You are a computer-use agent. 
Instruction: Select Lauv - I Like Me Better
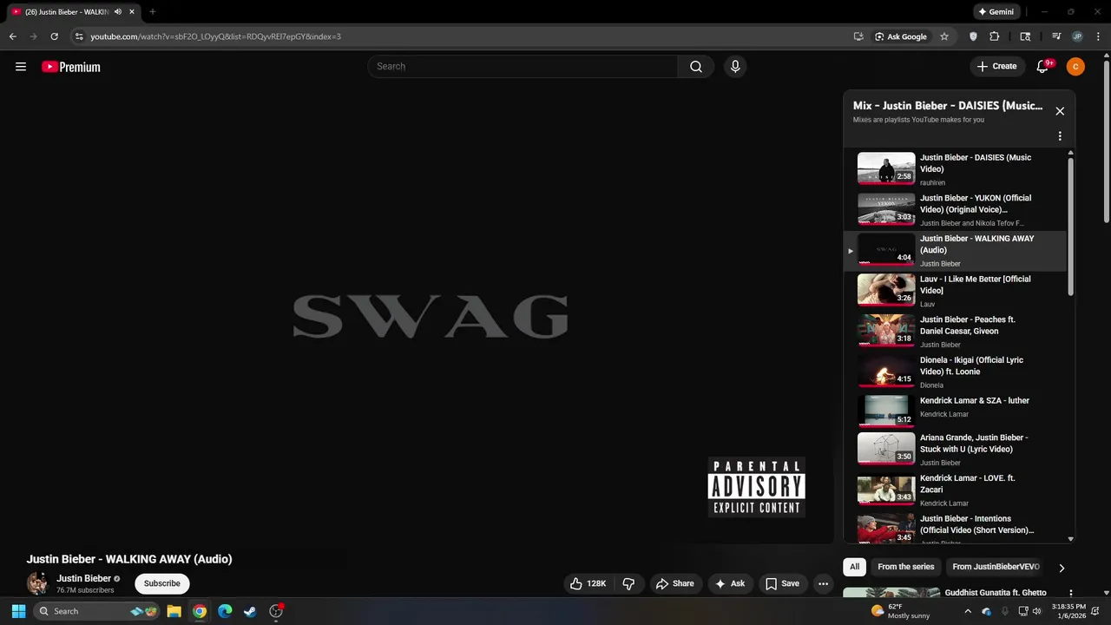[955, 291]
